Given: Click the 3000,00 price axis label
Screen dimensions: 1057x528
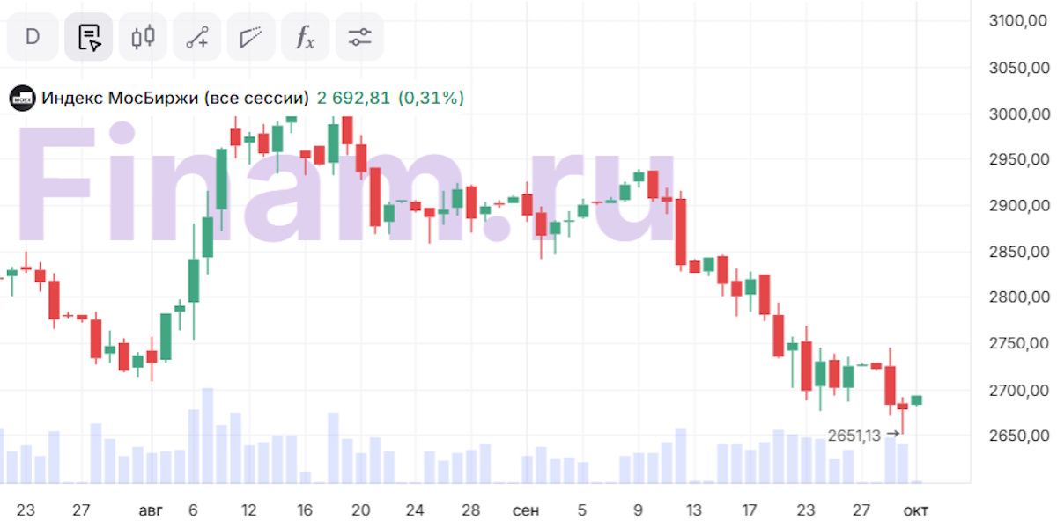Looking at the screenshot, I should tap(1019, 114).
